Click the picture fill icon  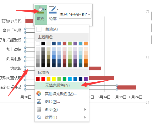39,101
